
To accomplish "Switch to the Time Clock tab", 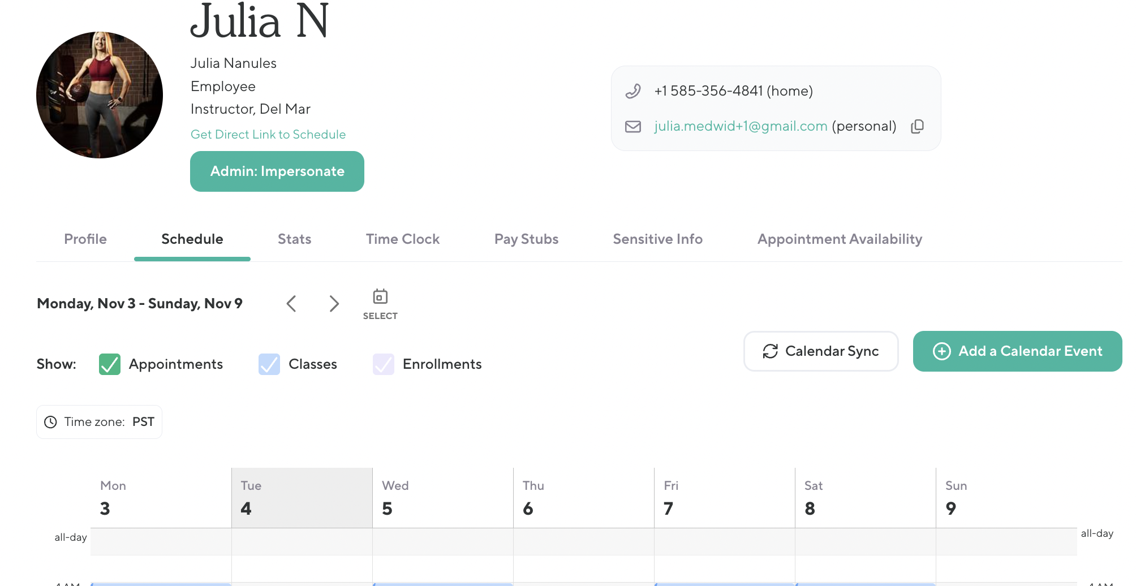I will pyautogui.click(x=402, y=239).
